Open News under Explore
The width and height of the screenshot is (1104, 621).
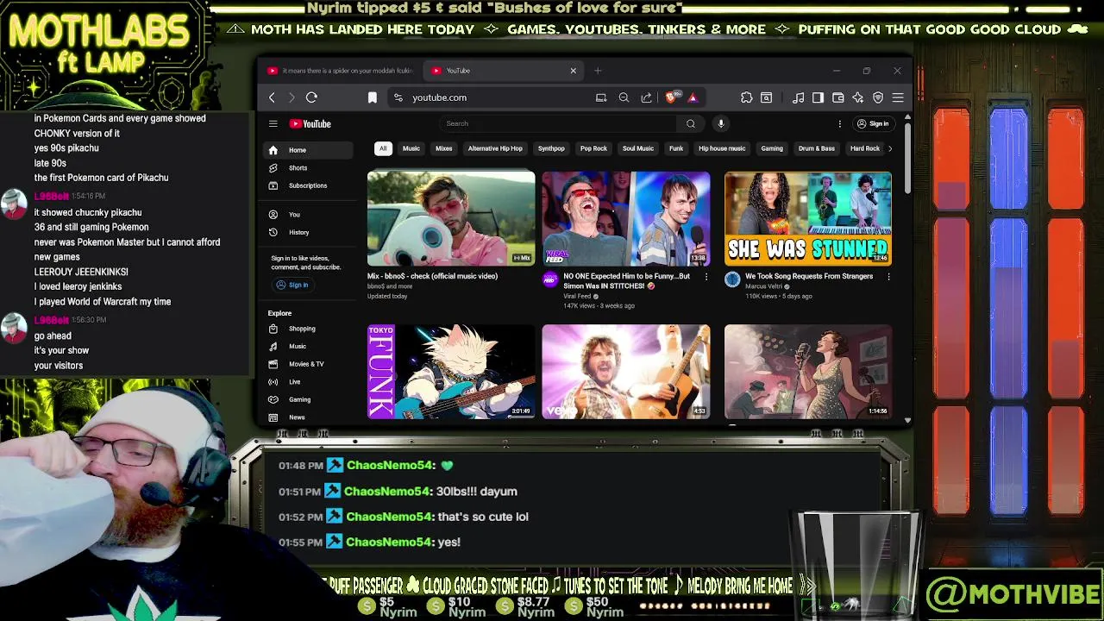pyautogui.click(x=308, y=417)
